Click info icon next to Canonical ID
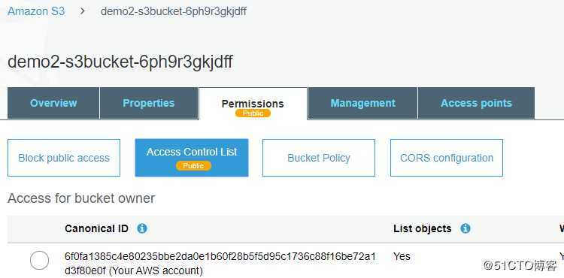Image resolution: width=564 pixels, height=278 pixels. coord(142,228)
